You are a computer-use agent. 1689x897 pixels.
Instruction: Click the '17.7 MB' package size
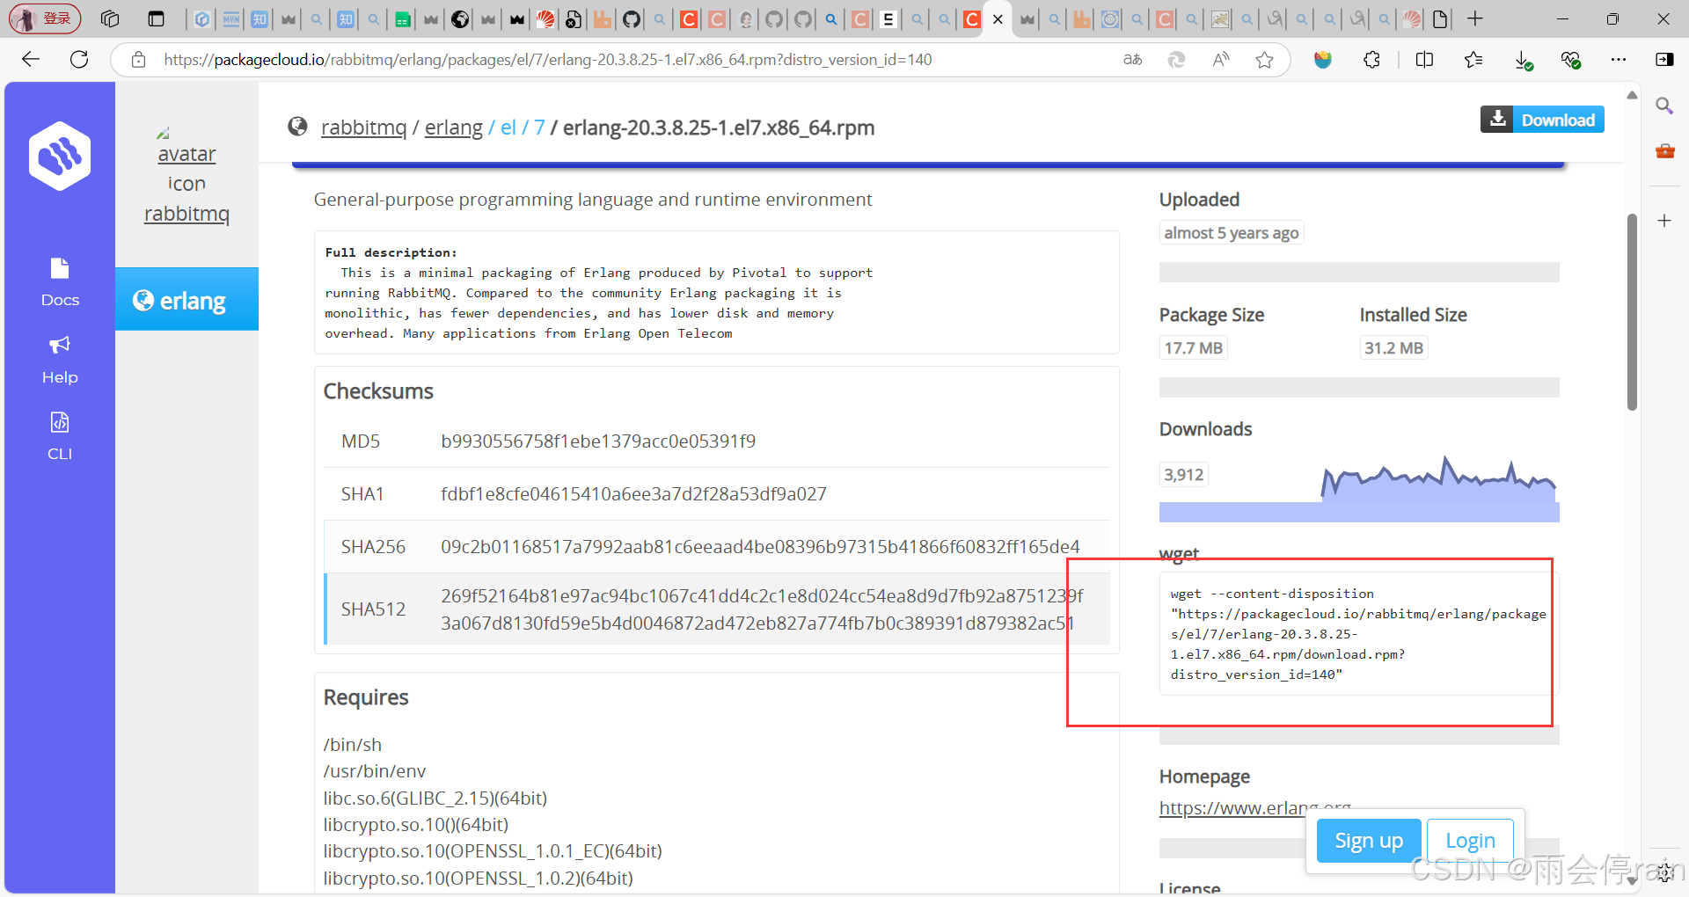[1193, 348]
